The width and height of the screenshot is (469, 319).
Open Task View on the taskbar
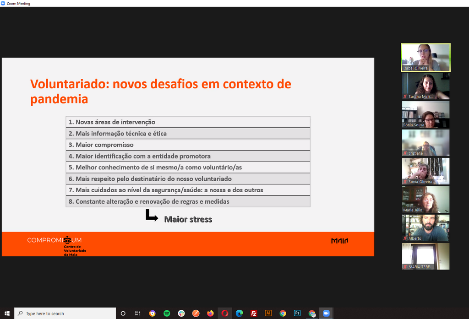point(137,314)
